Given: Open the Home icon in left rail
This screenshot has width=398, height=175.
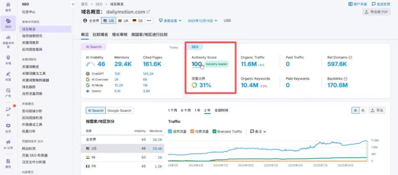Looking at the screenshot, I should pyautogui.click(x=8, y=5).
